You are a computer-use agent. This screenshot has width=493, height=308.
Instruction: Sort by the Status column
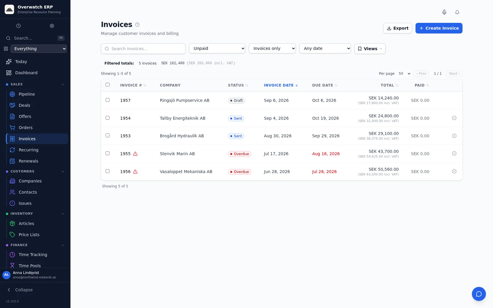coord(238,85)
